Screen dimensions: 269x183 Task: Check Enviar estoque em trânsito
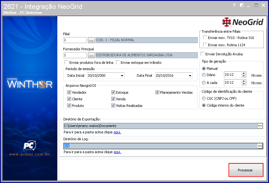[x=118, y=62]
